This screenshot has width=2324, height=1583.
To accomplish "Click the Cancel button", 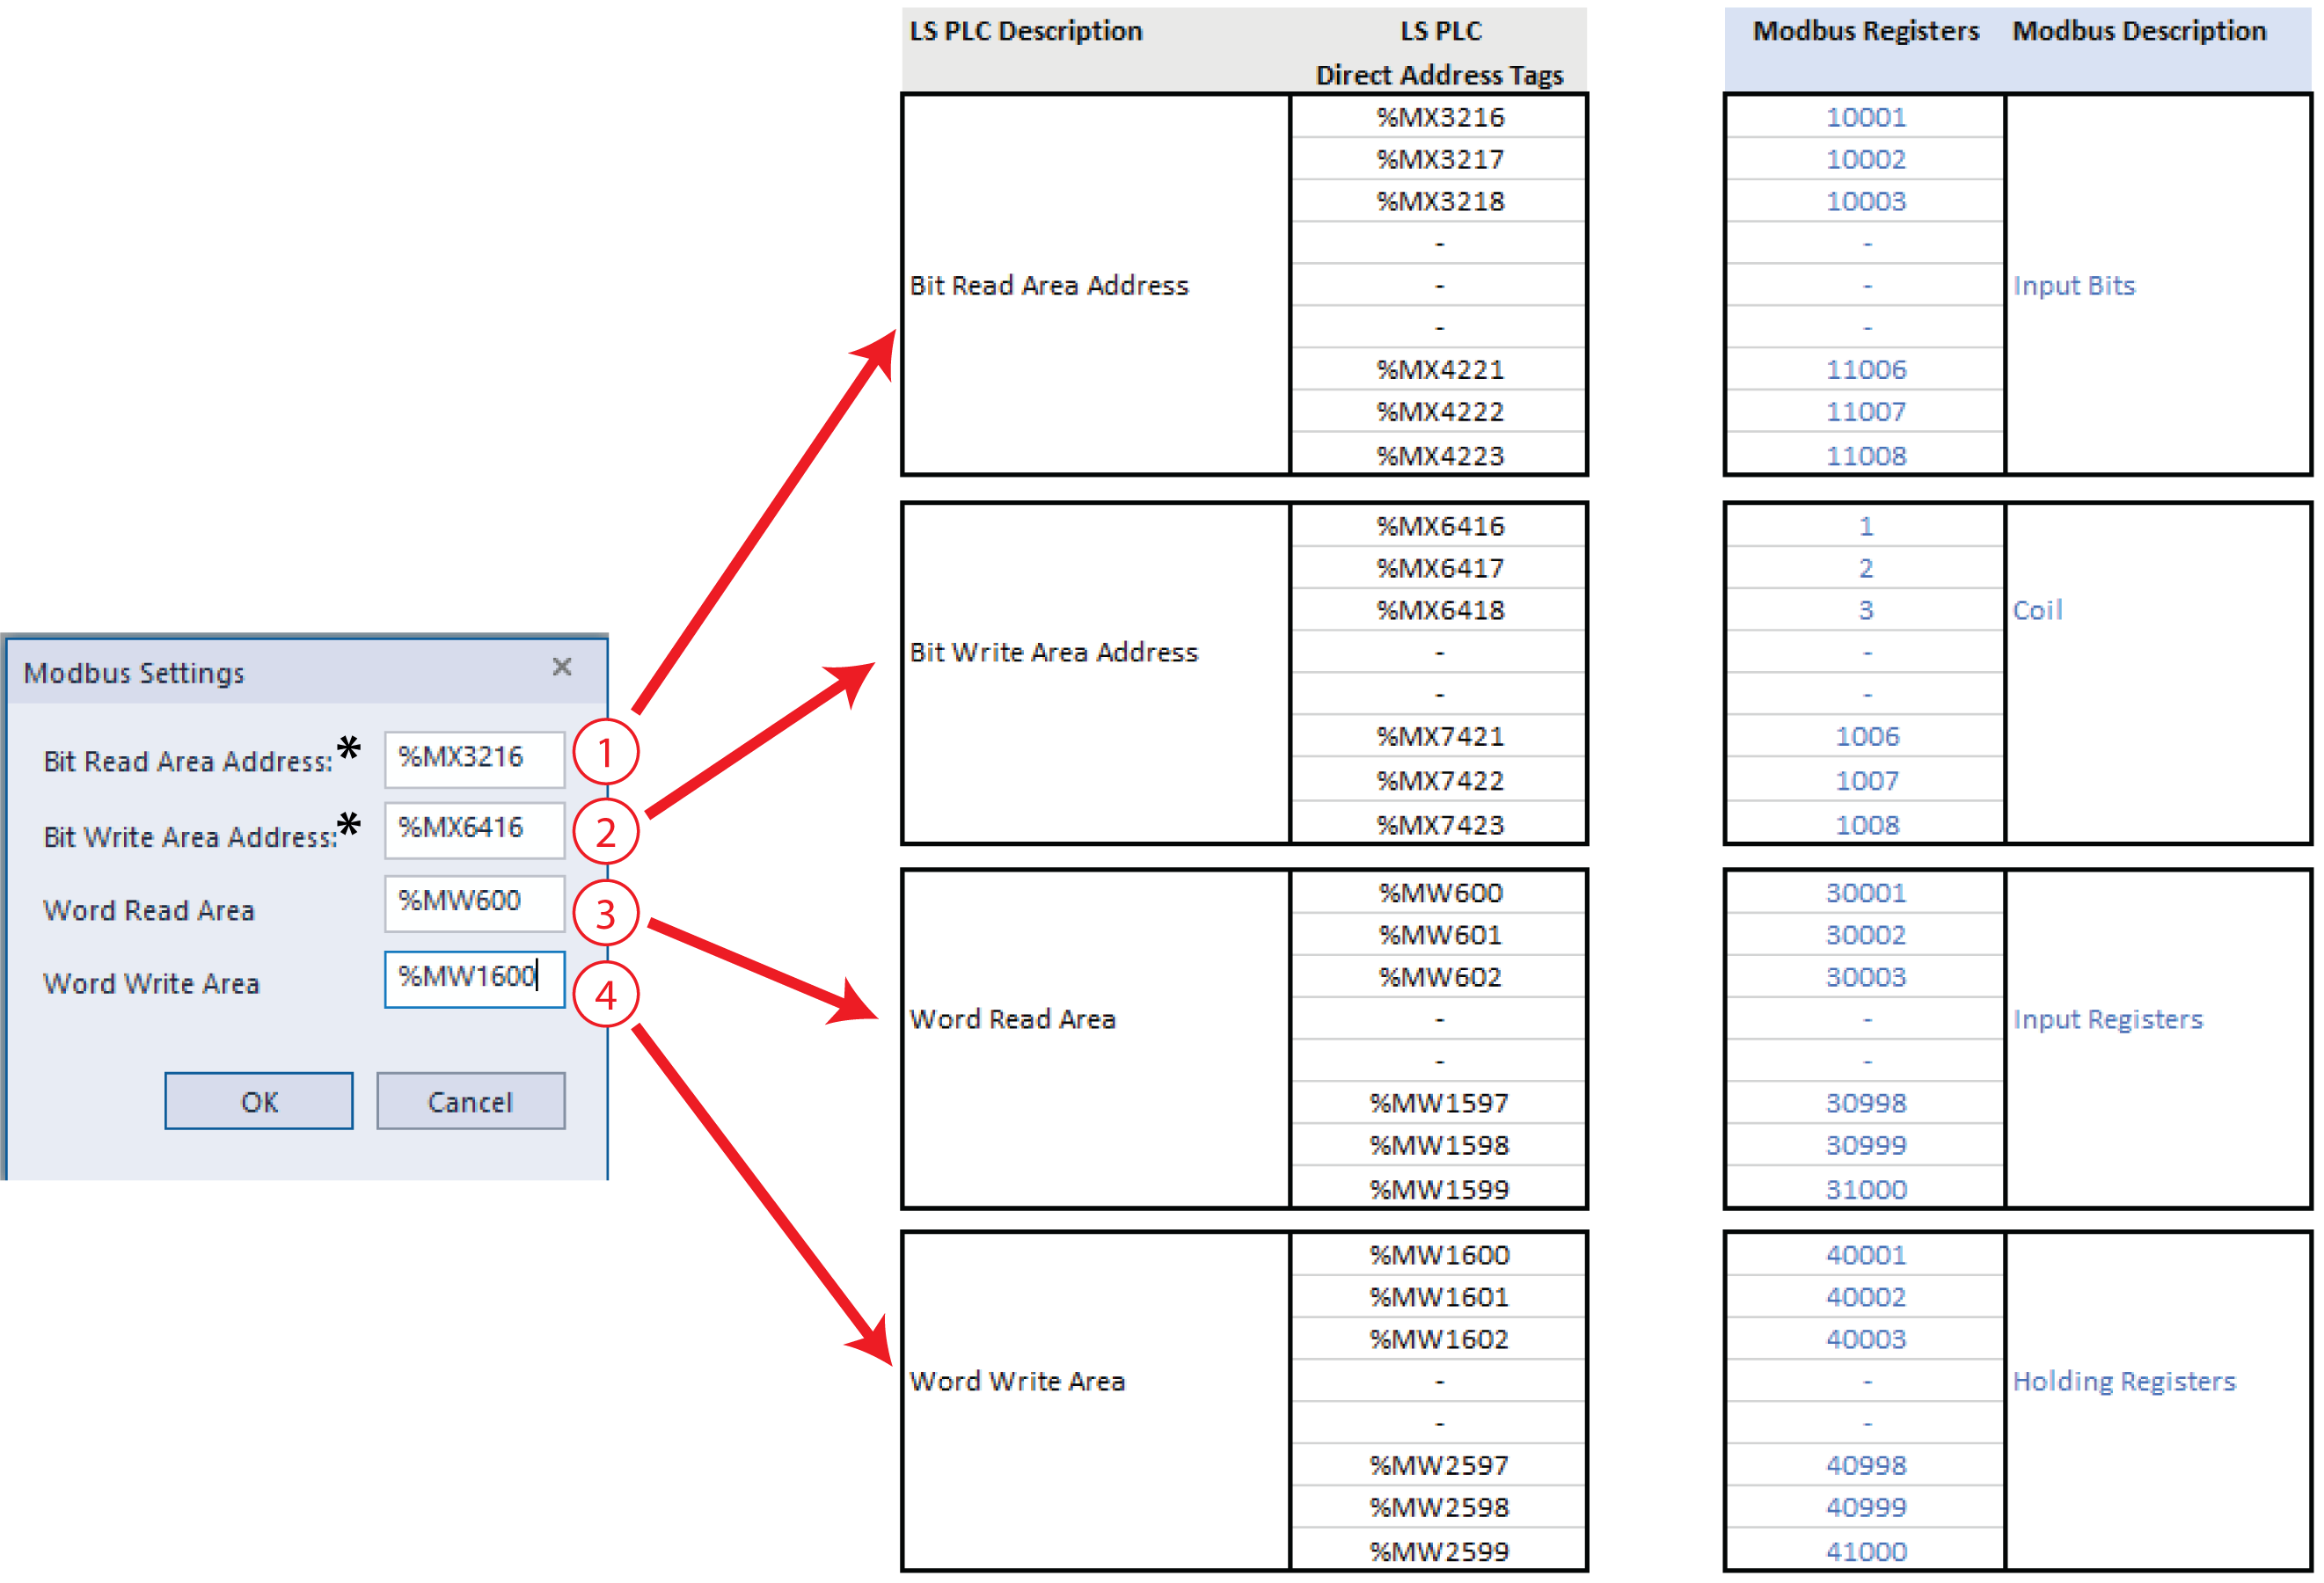I will [470, 1101].
